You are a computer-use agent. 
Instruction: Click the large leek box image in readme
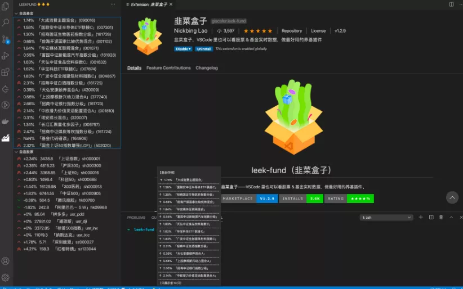(x=293, y=117)
